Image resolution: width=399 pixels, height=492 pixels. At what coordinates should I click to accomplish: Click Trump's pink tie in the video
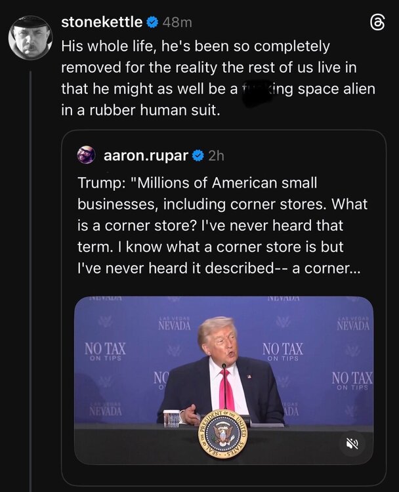point(225,390)
